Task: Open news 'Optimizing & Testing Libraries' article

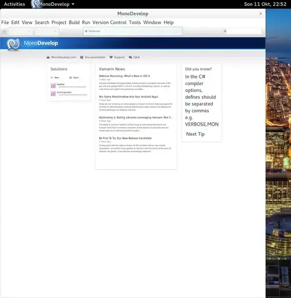Action: click(136, 117)
